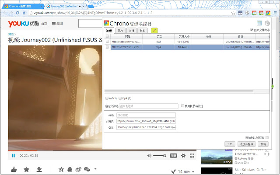Toggle the select-all checkbox in table header

[x=107, y=36]
